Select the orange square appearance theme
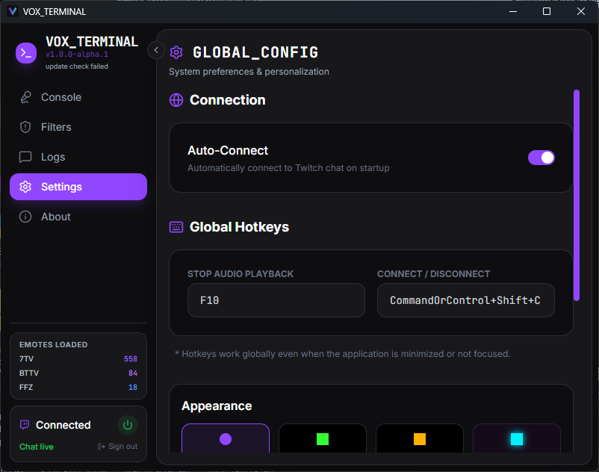 click(420, 438)
